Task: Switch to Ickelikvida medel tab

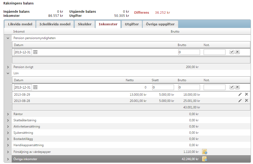Action: click(x=55, y=24)
